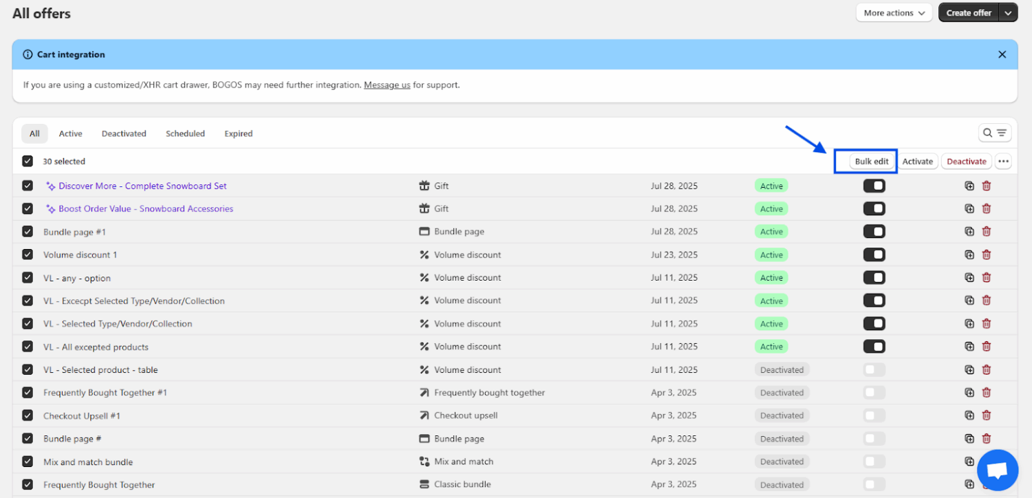This screenshot has height=498, width=1032.
Task: Turn off the VL - any - option toggle
Action: click(x=874, y=278)
